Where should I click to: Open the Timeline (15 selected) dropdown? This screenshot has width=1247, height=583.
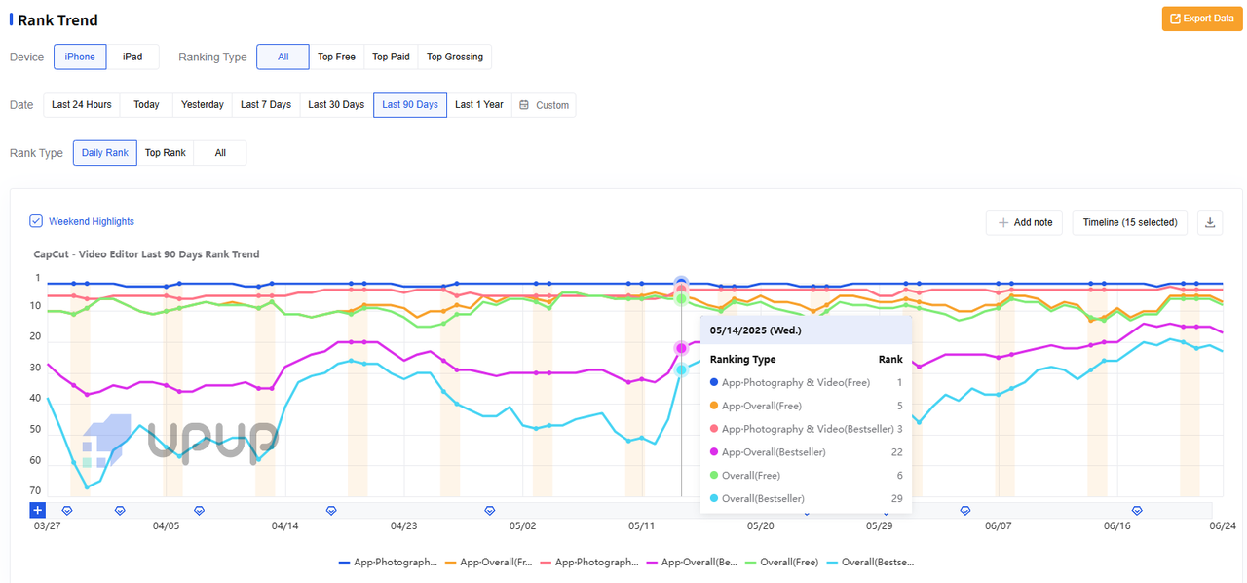tap(1130, 222)
